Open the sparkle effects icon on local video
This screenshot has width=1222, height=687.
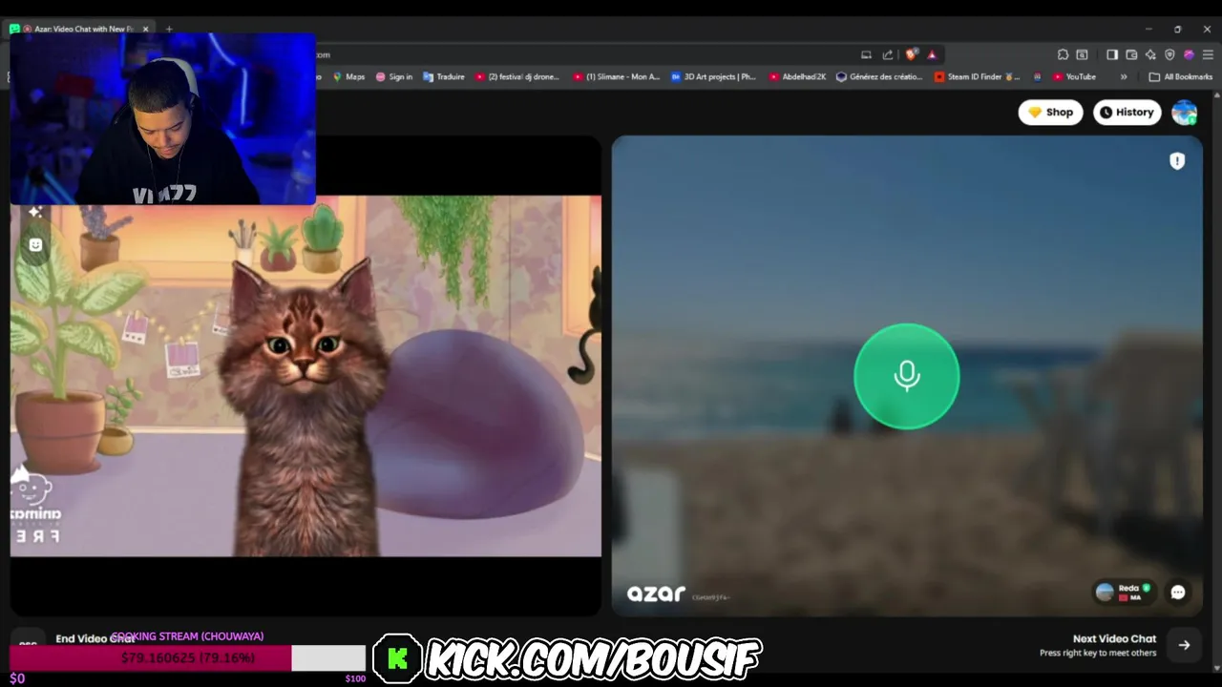[35, 212]
